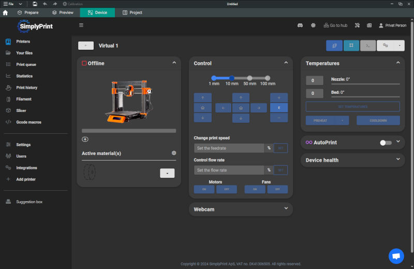Click the empty filament spool icon
This screenshot has height=269, width=414.
pyautogui.click(x=90, y=172)
